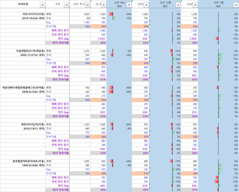Select the 2019.10(258 세대) cell
The height and width of the screenshot is (192, 239).
pos(23,18)
